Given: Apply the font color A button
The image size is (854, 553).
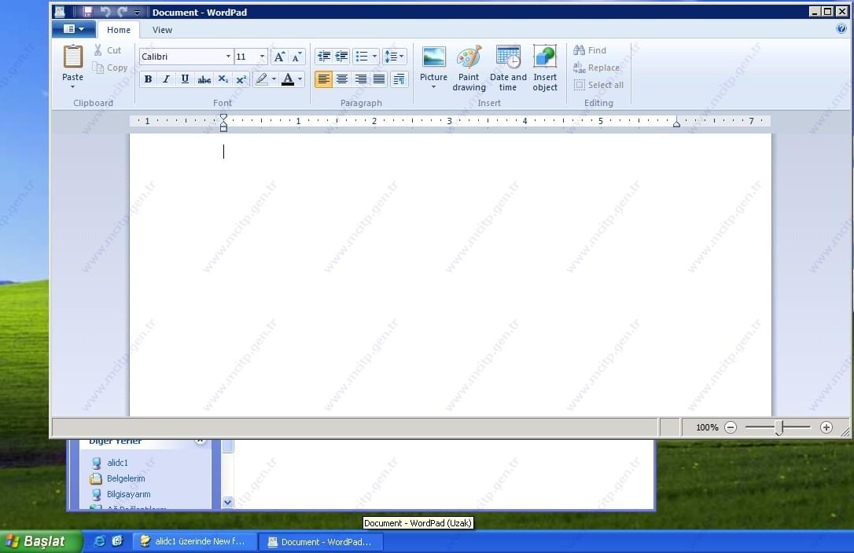Looking at the screenshot, I should coord(288,79).
